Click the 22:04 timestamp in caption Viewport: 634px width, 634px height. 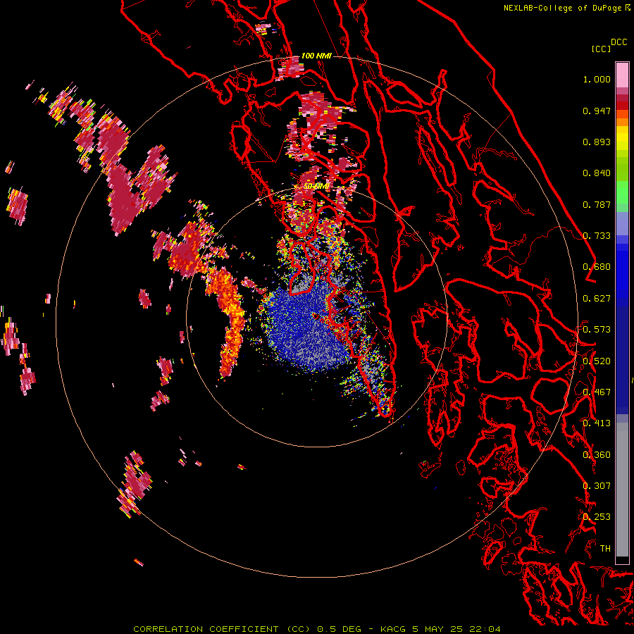pyautogui.click(x=485, y=629)
